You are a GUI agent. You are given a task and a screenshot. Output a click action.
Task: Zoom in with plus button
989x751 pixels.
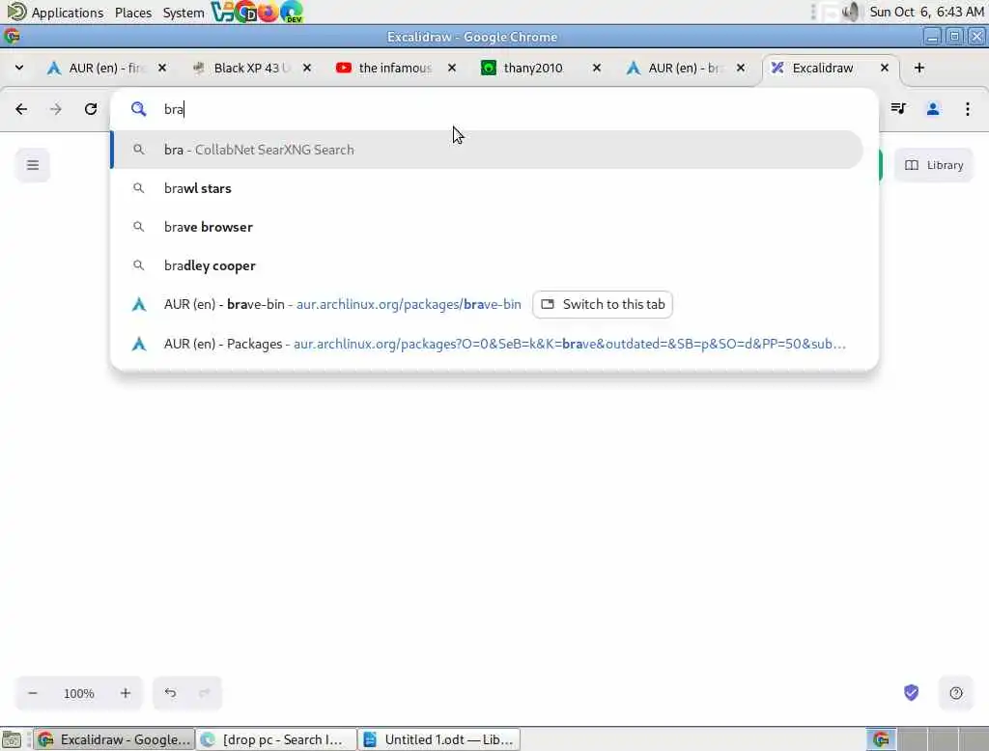125,693
